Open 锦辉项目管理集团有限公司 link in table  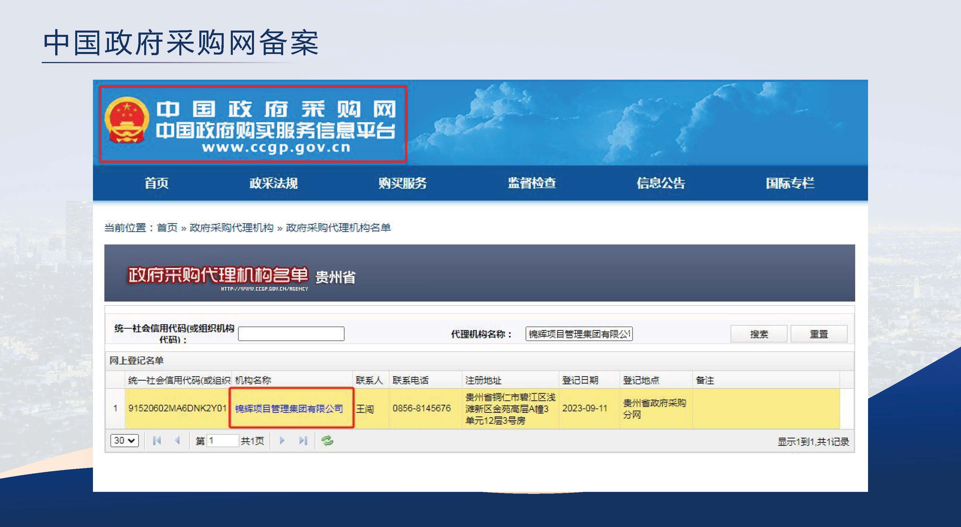click(x=289, y=408)
